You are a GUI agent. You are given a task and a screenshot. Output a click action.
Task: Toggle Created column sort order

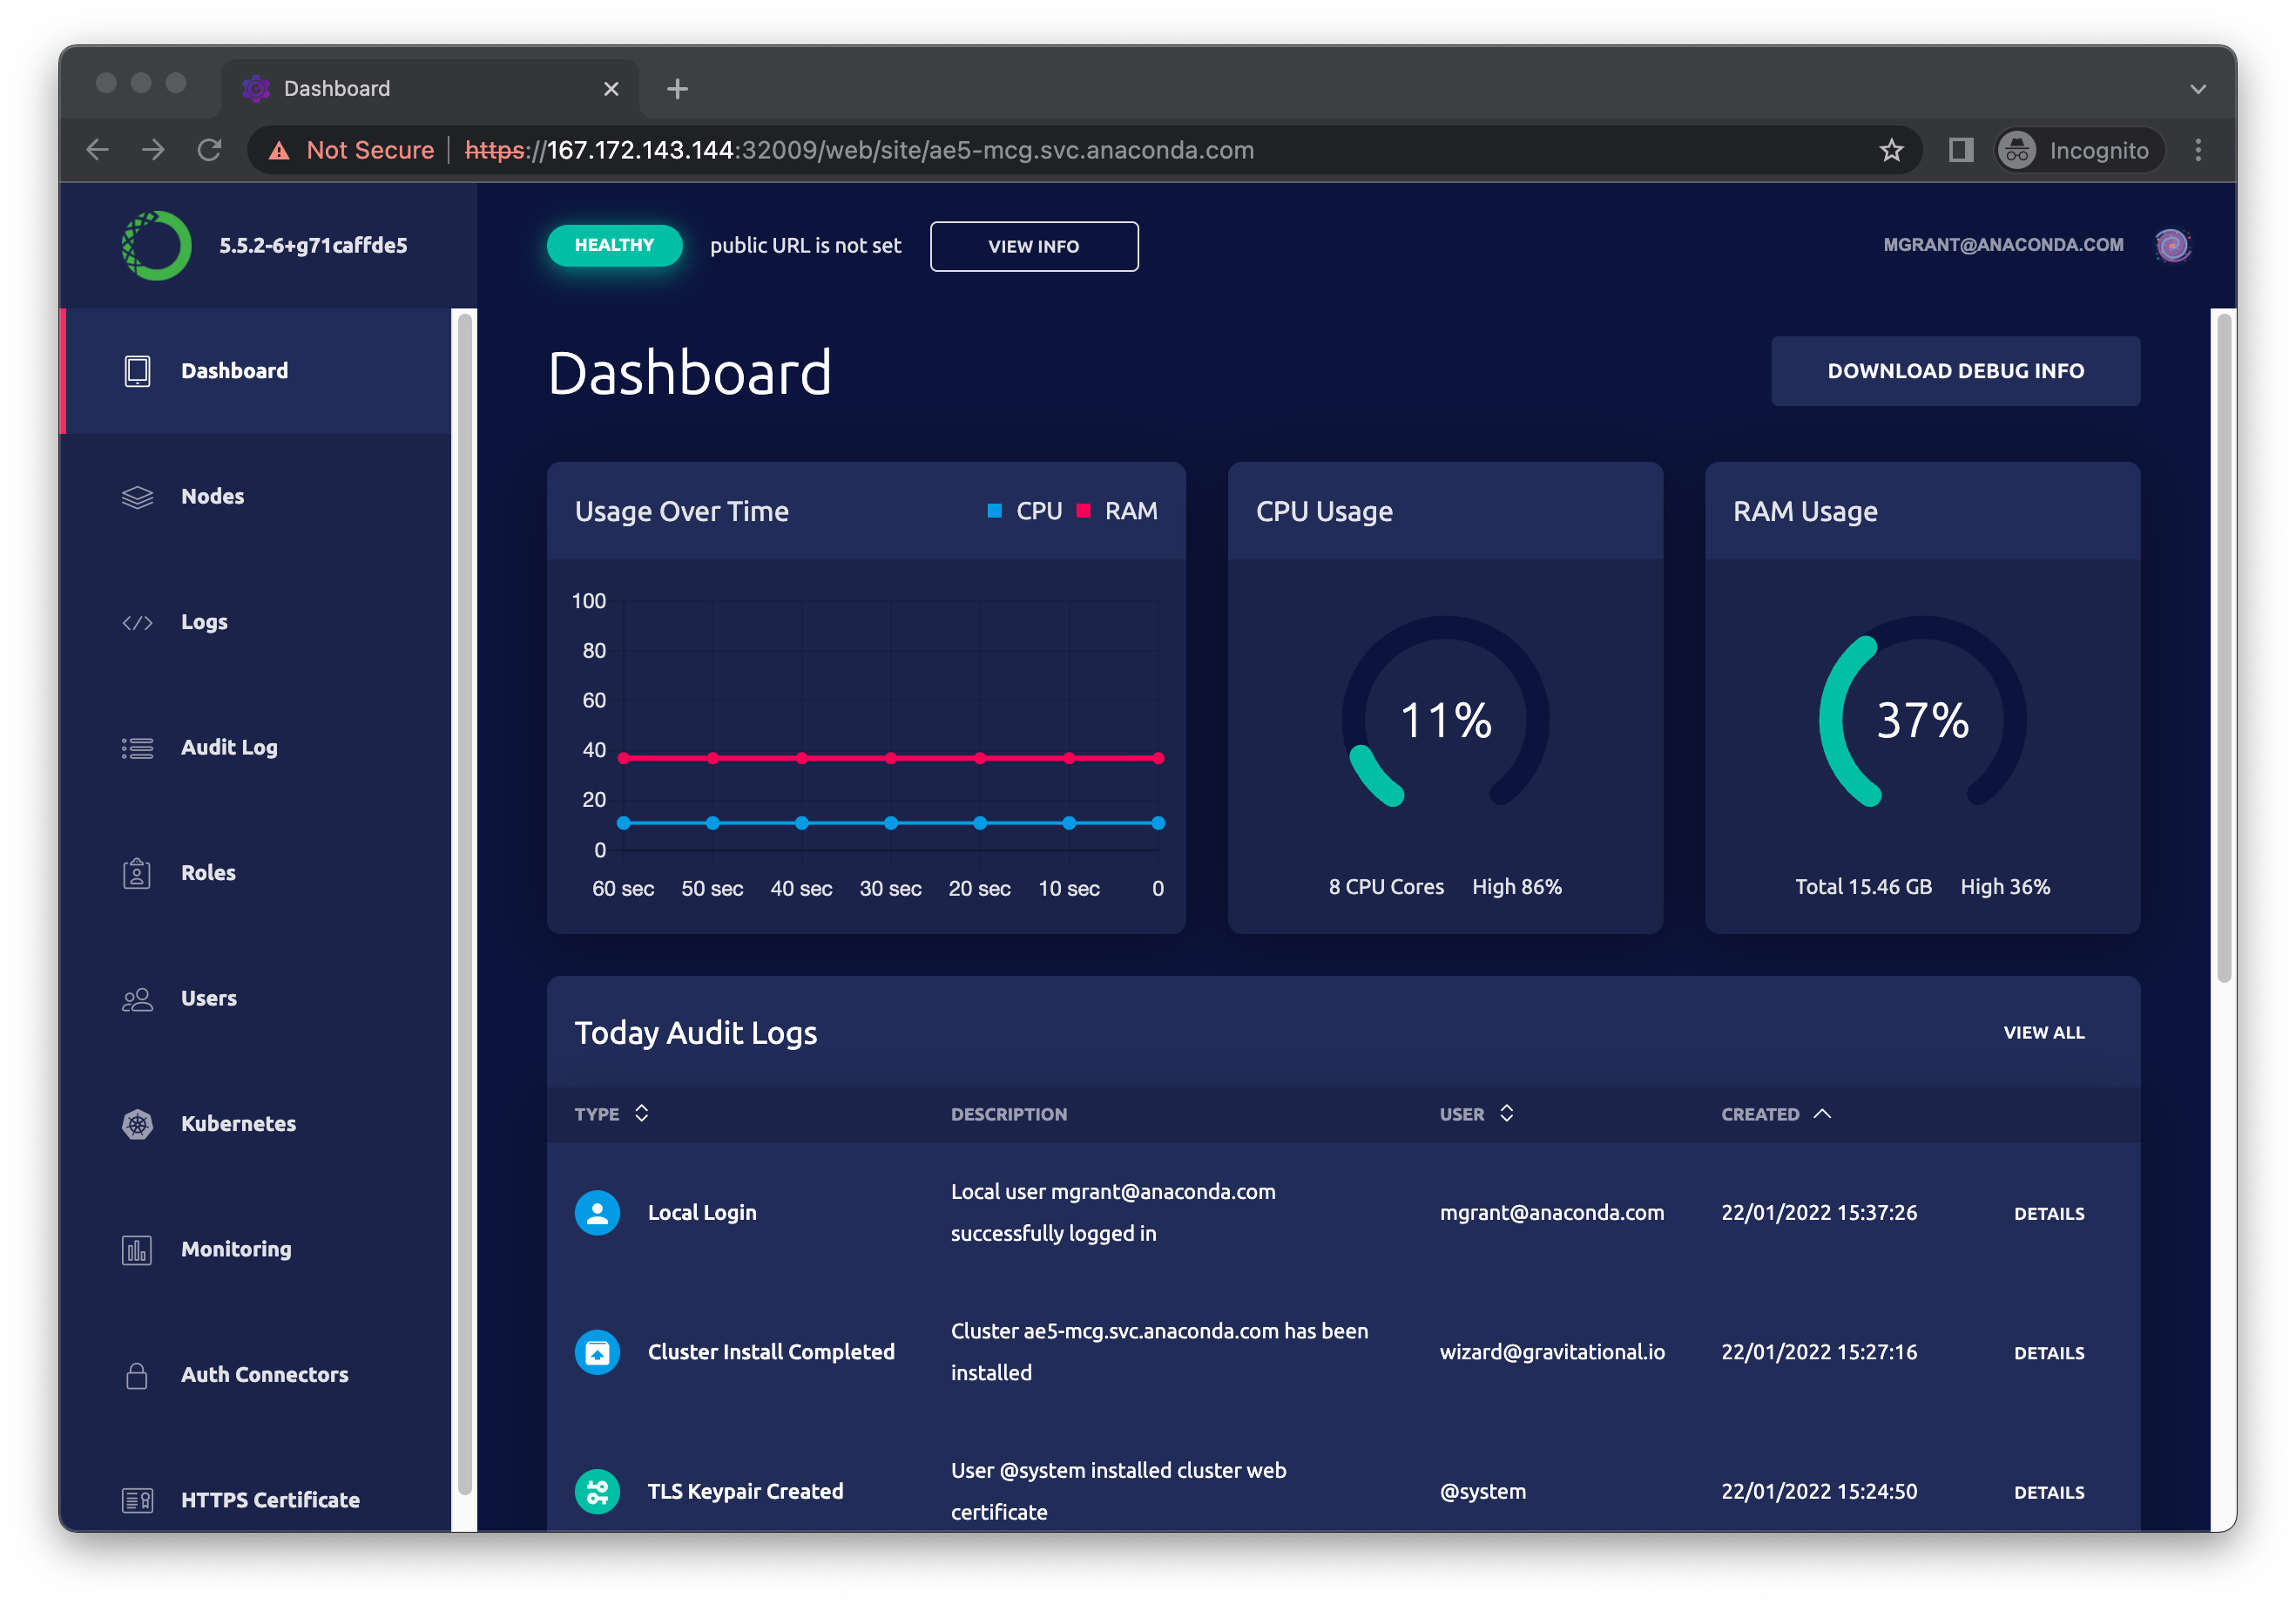[1775, 1114]
